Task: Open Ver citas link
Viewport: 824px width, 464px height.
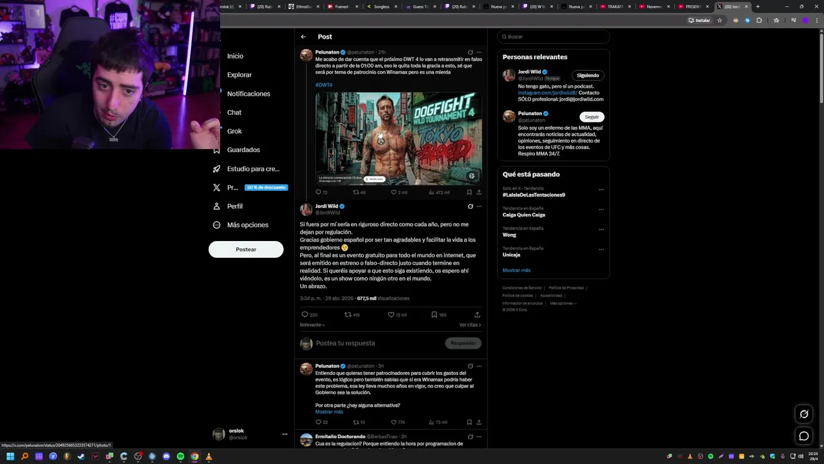Action: click(470, 325)
